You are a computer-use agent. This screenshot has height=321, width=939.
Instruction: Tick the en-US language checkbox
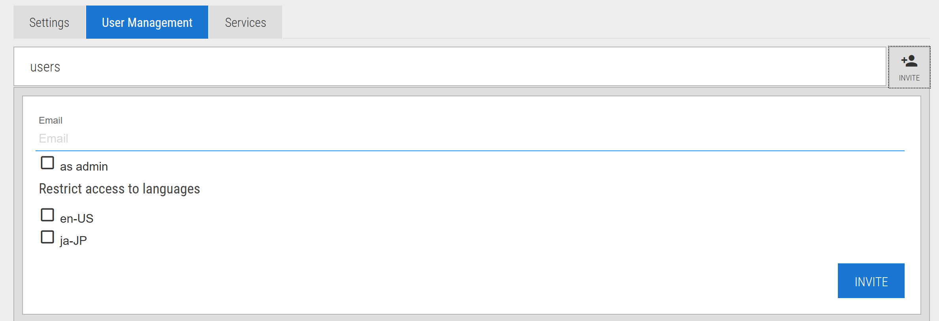(x=47, y=215)
